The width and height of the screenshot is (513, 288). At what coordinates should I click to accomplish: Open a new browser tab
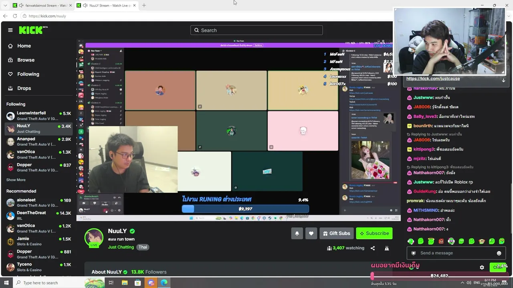tap(144, 6)
